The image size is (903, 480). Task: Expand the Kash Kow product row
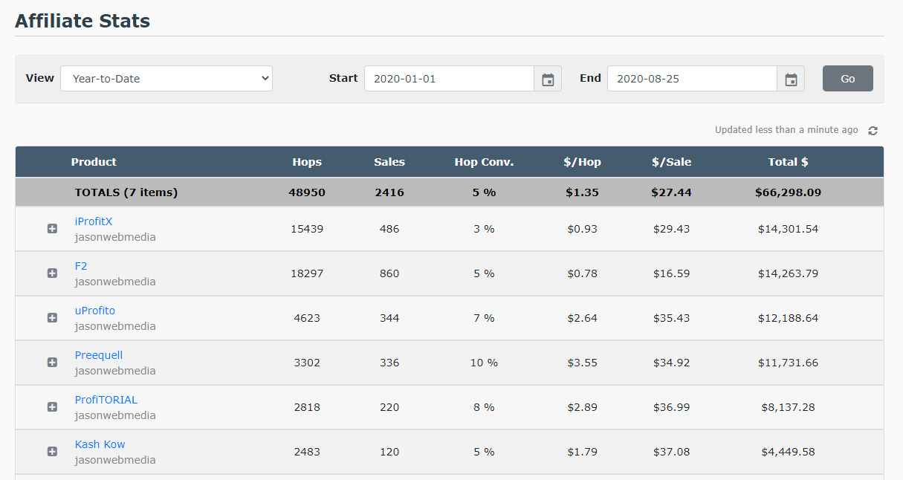point(52,452)
